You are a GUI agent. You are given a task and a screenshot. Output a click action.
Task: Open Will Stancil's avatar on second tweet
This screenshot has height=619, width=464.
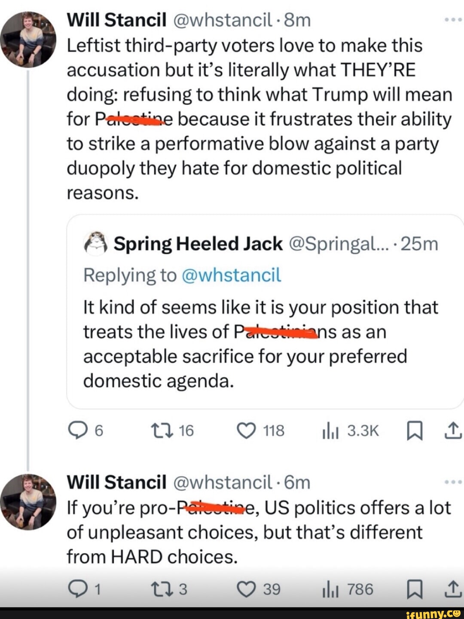tap(28, 502)
